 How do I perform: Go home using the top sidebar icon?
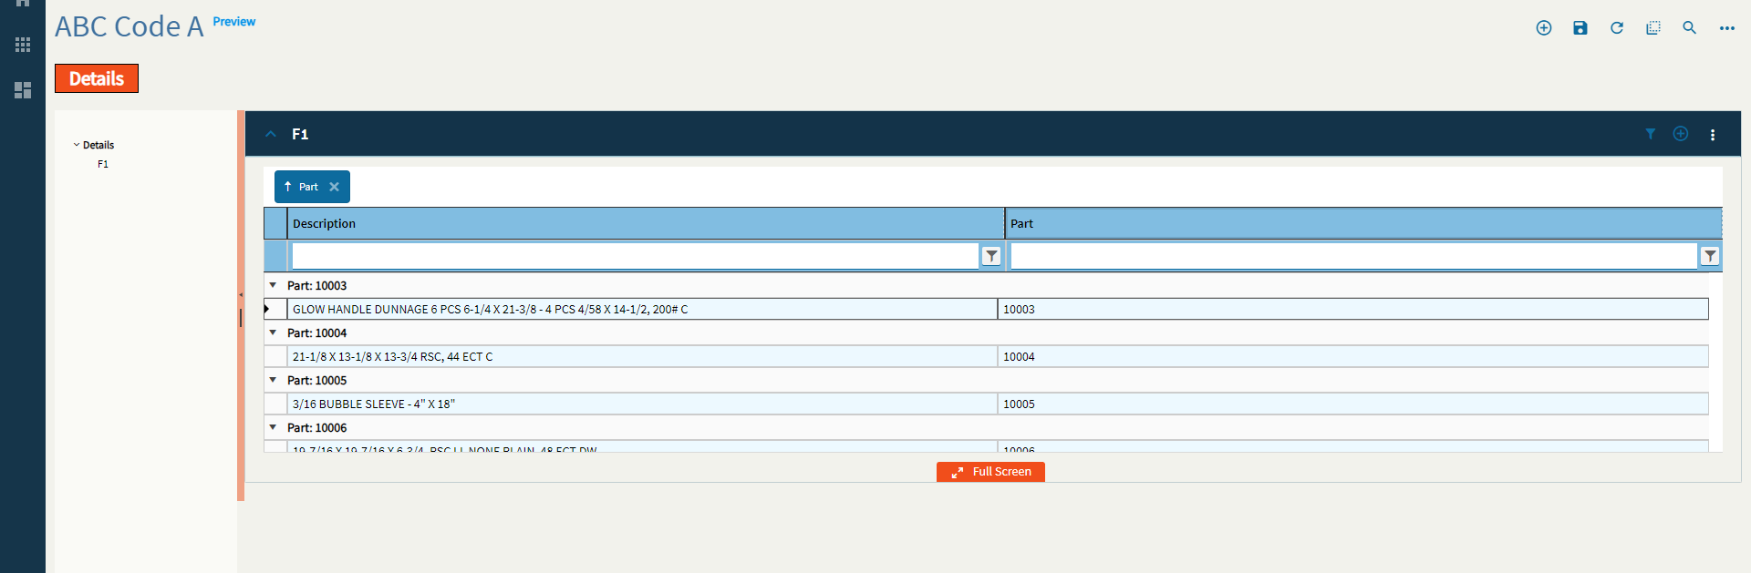(x=23, y=4)
